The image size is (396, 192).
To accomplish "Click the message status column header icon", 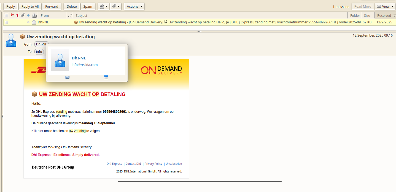I will coord(34,15).
